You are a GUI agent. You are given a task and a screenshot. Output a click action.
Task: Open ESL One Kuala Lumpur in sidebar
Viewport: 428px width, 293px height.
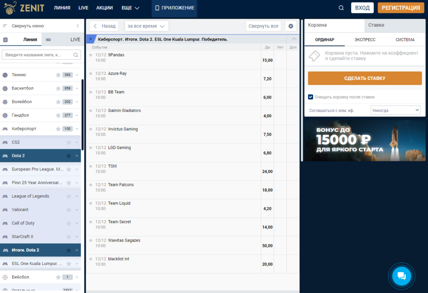(37, 263)
